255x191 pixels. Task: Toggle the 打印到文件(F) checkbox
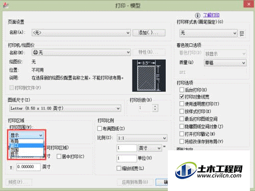click(11, 88)
